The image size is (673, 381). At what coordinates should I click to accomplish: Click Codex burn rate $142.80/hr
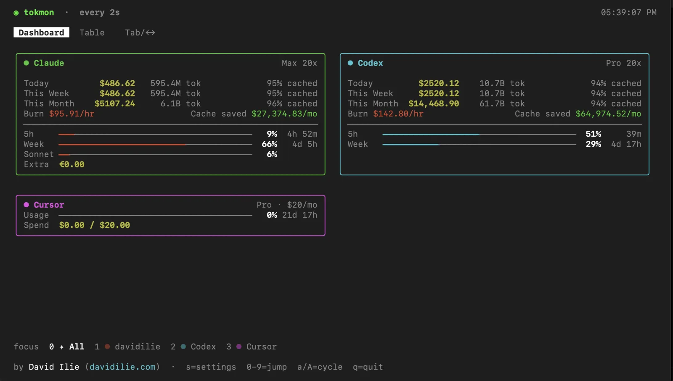click(398, 114)
